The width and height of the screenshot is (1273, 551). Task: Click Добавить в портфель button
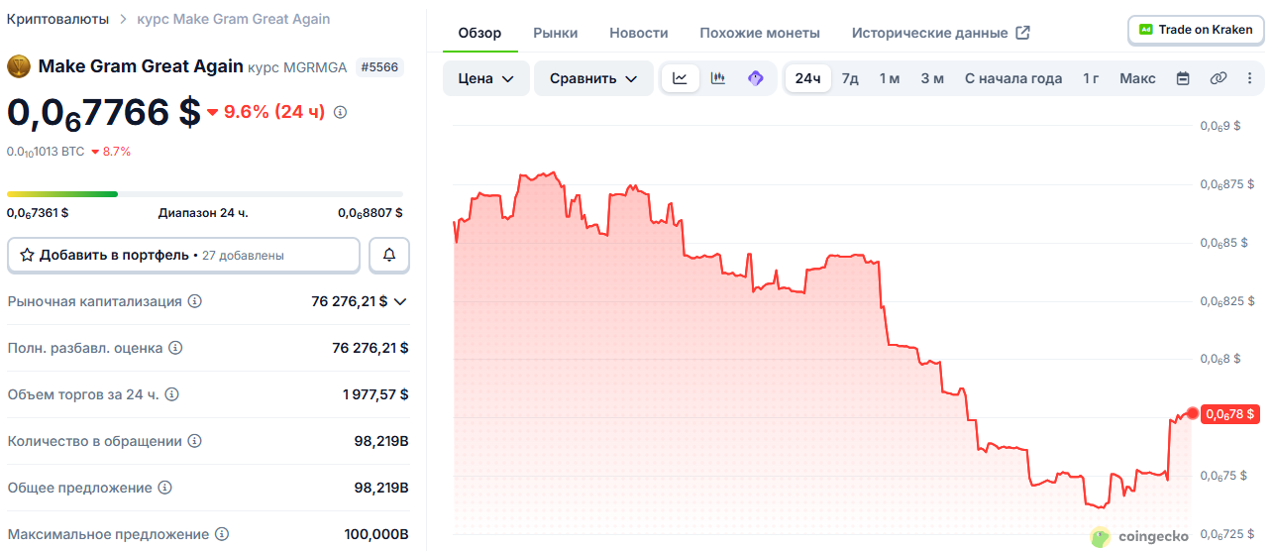(x=183, y=255)
